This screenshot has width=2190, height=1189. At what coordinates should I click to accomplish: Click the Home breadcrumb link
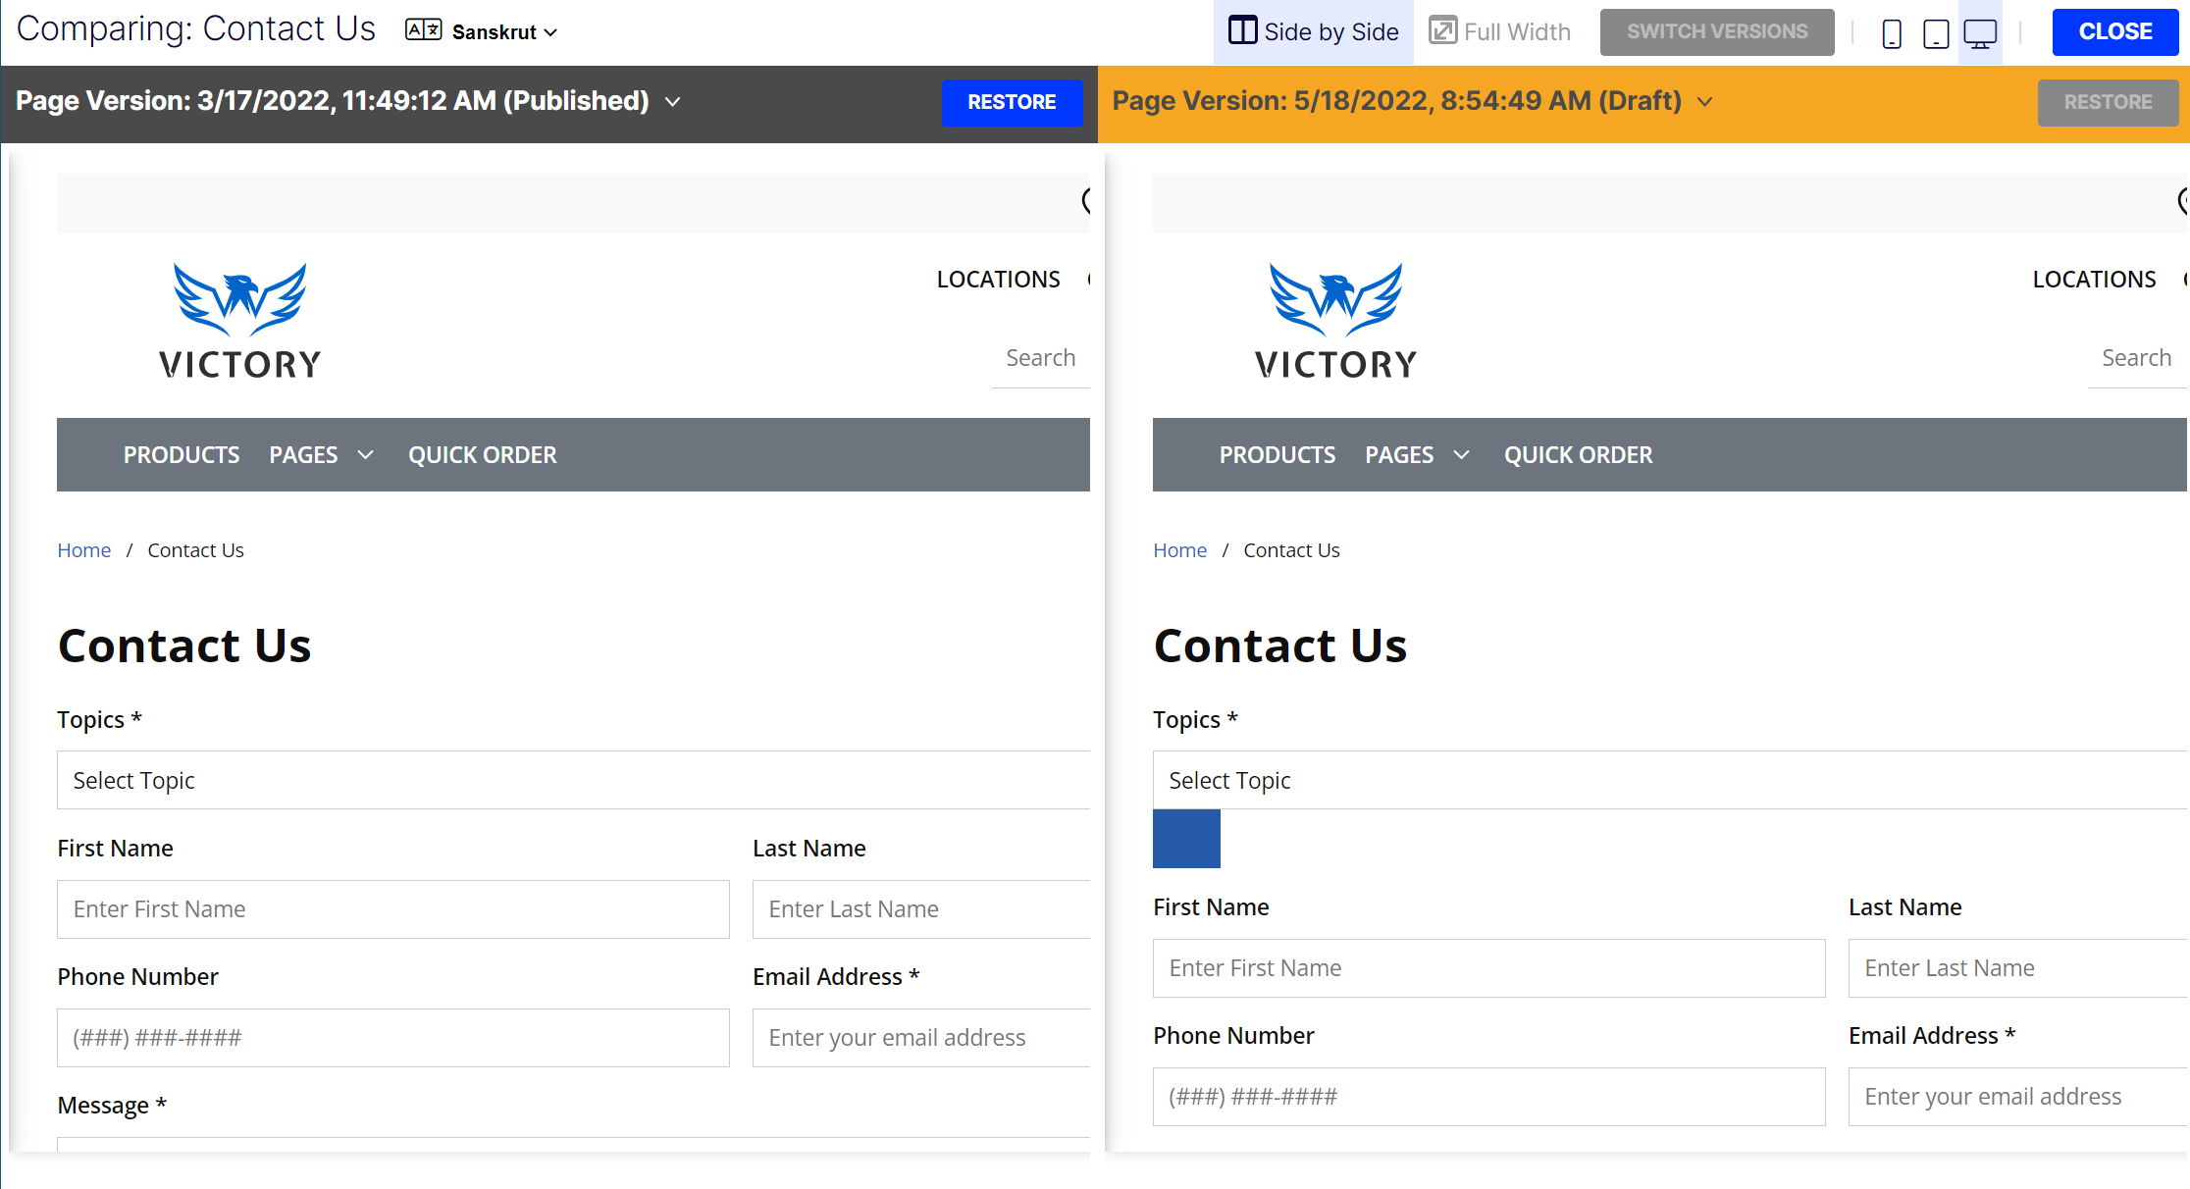tap(84, 550)
